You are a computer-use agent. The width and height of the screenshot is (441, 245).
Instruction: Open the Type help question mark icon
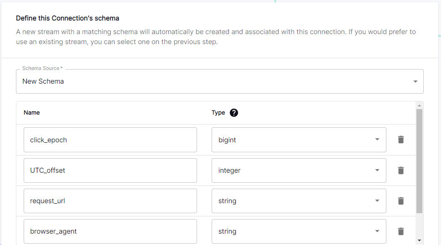234,113
